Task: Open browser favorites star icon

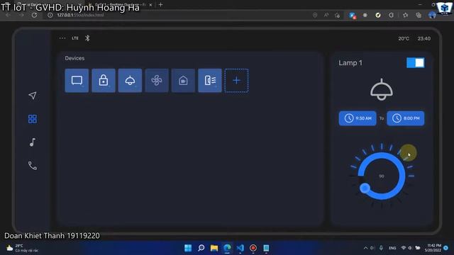Action: pyautogui.click(x=405, y=15)
